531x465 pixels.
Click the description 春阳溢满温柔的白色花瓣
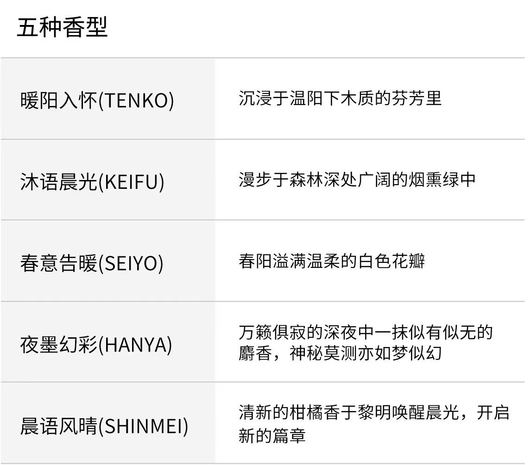(x=332, y=261)
